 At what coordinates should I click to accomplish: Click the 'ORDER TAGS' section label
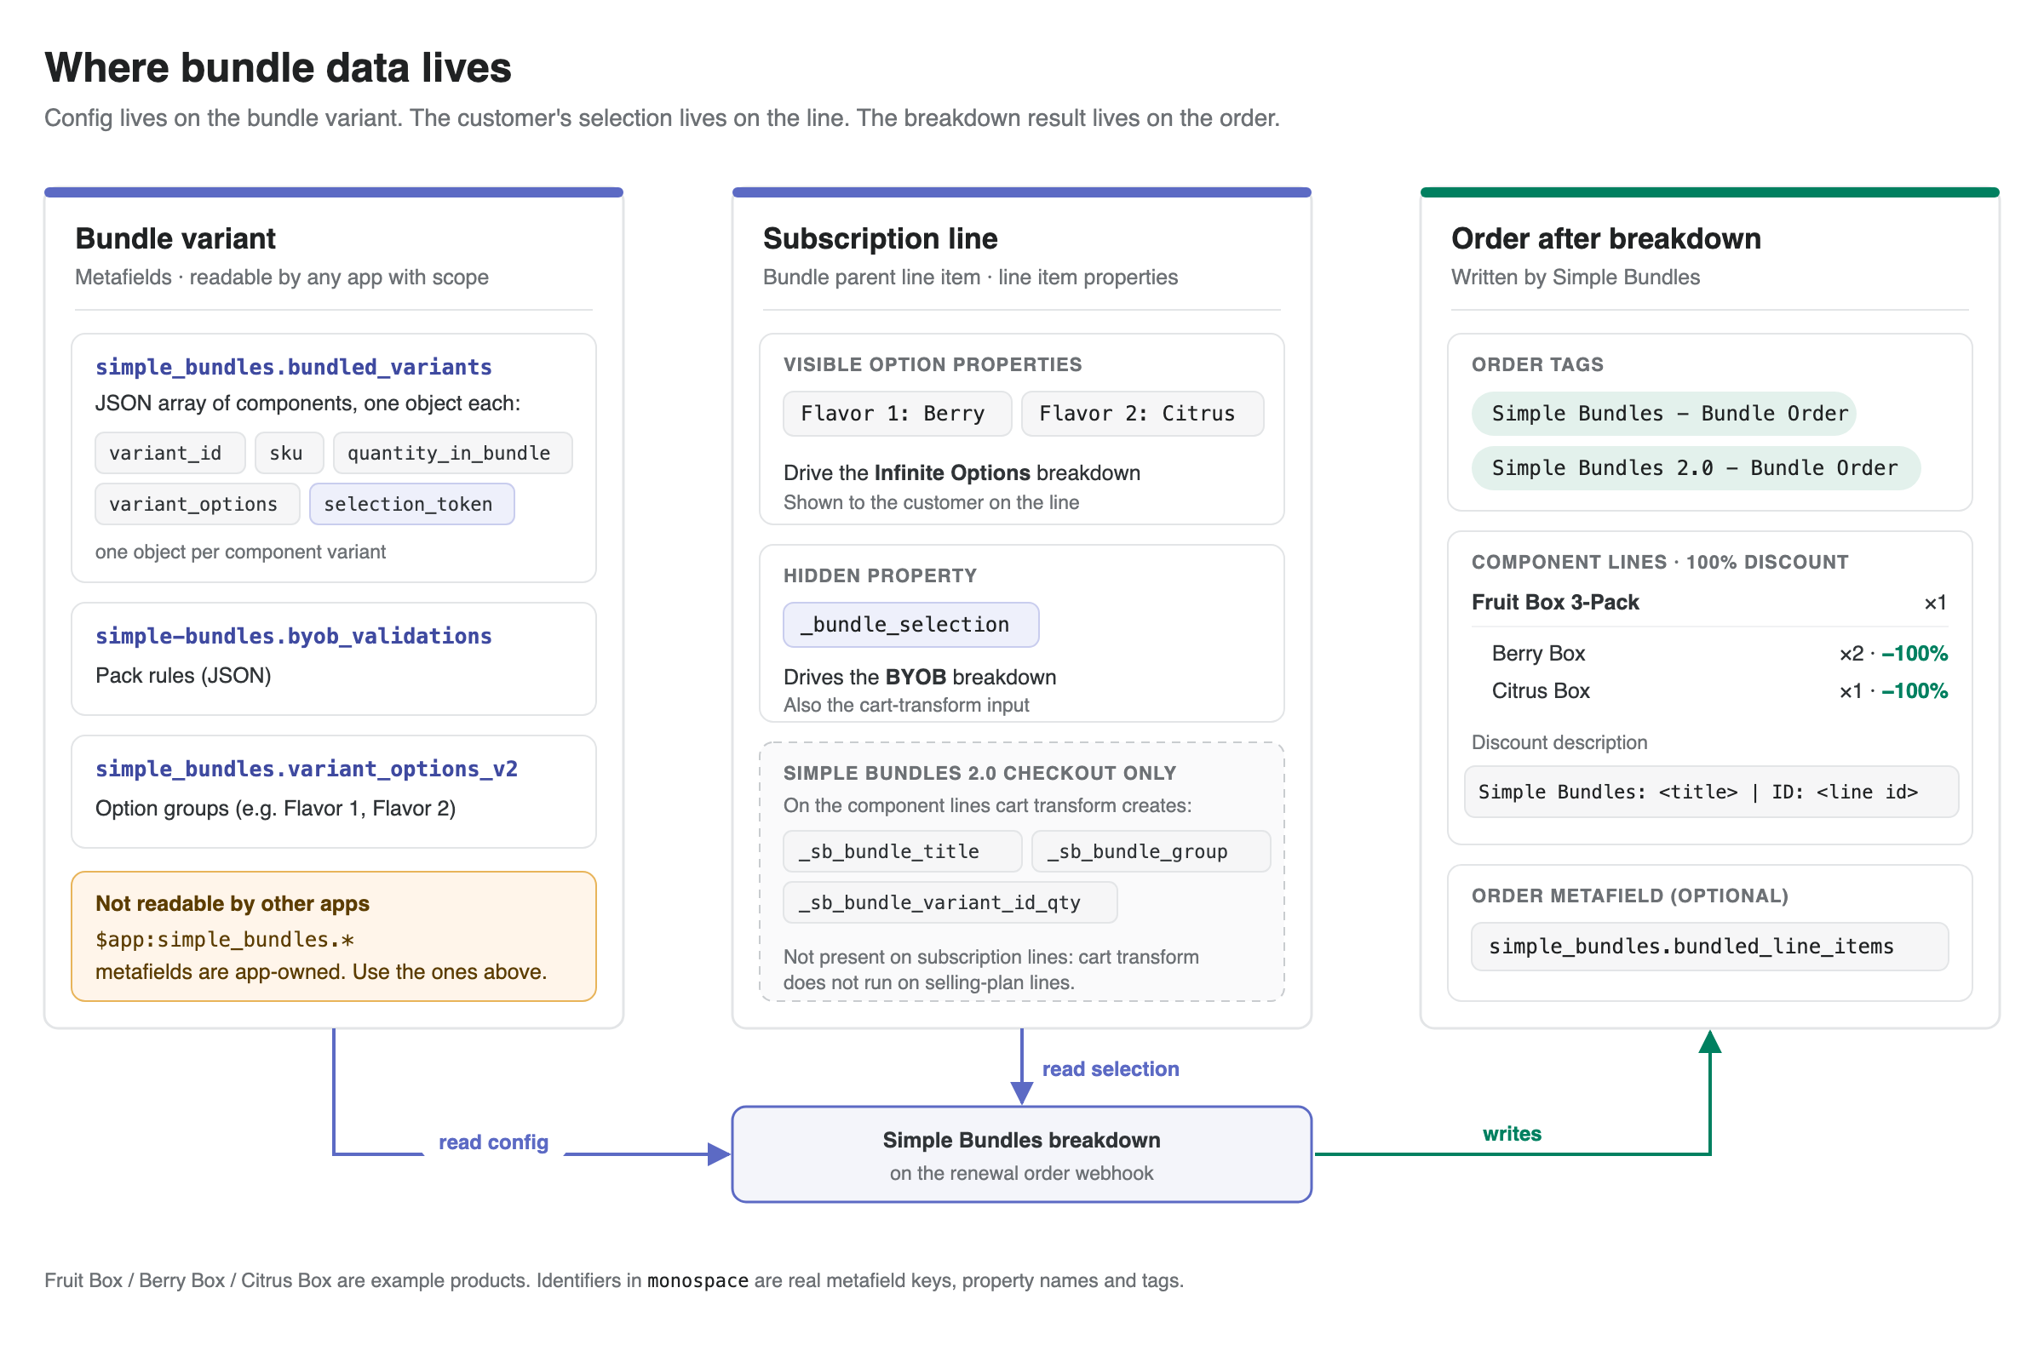pyautogui.click(x=1537, y=365)
